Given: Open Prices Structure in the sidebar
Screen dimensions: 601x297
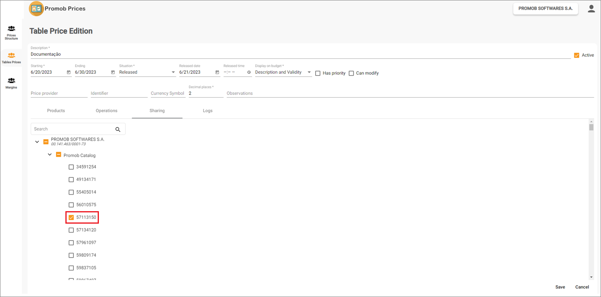Looking at the screenshot, I should click(11, 33).
